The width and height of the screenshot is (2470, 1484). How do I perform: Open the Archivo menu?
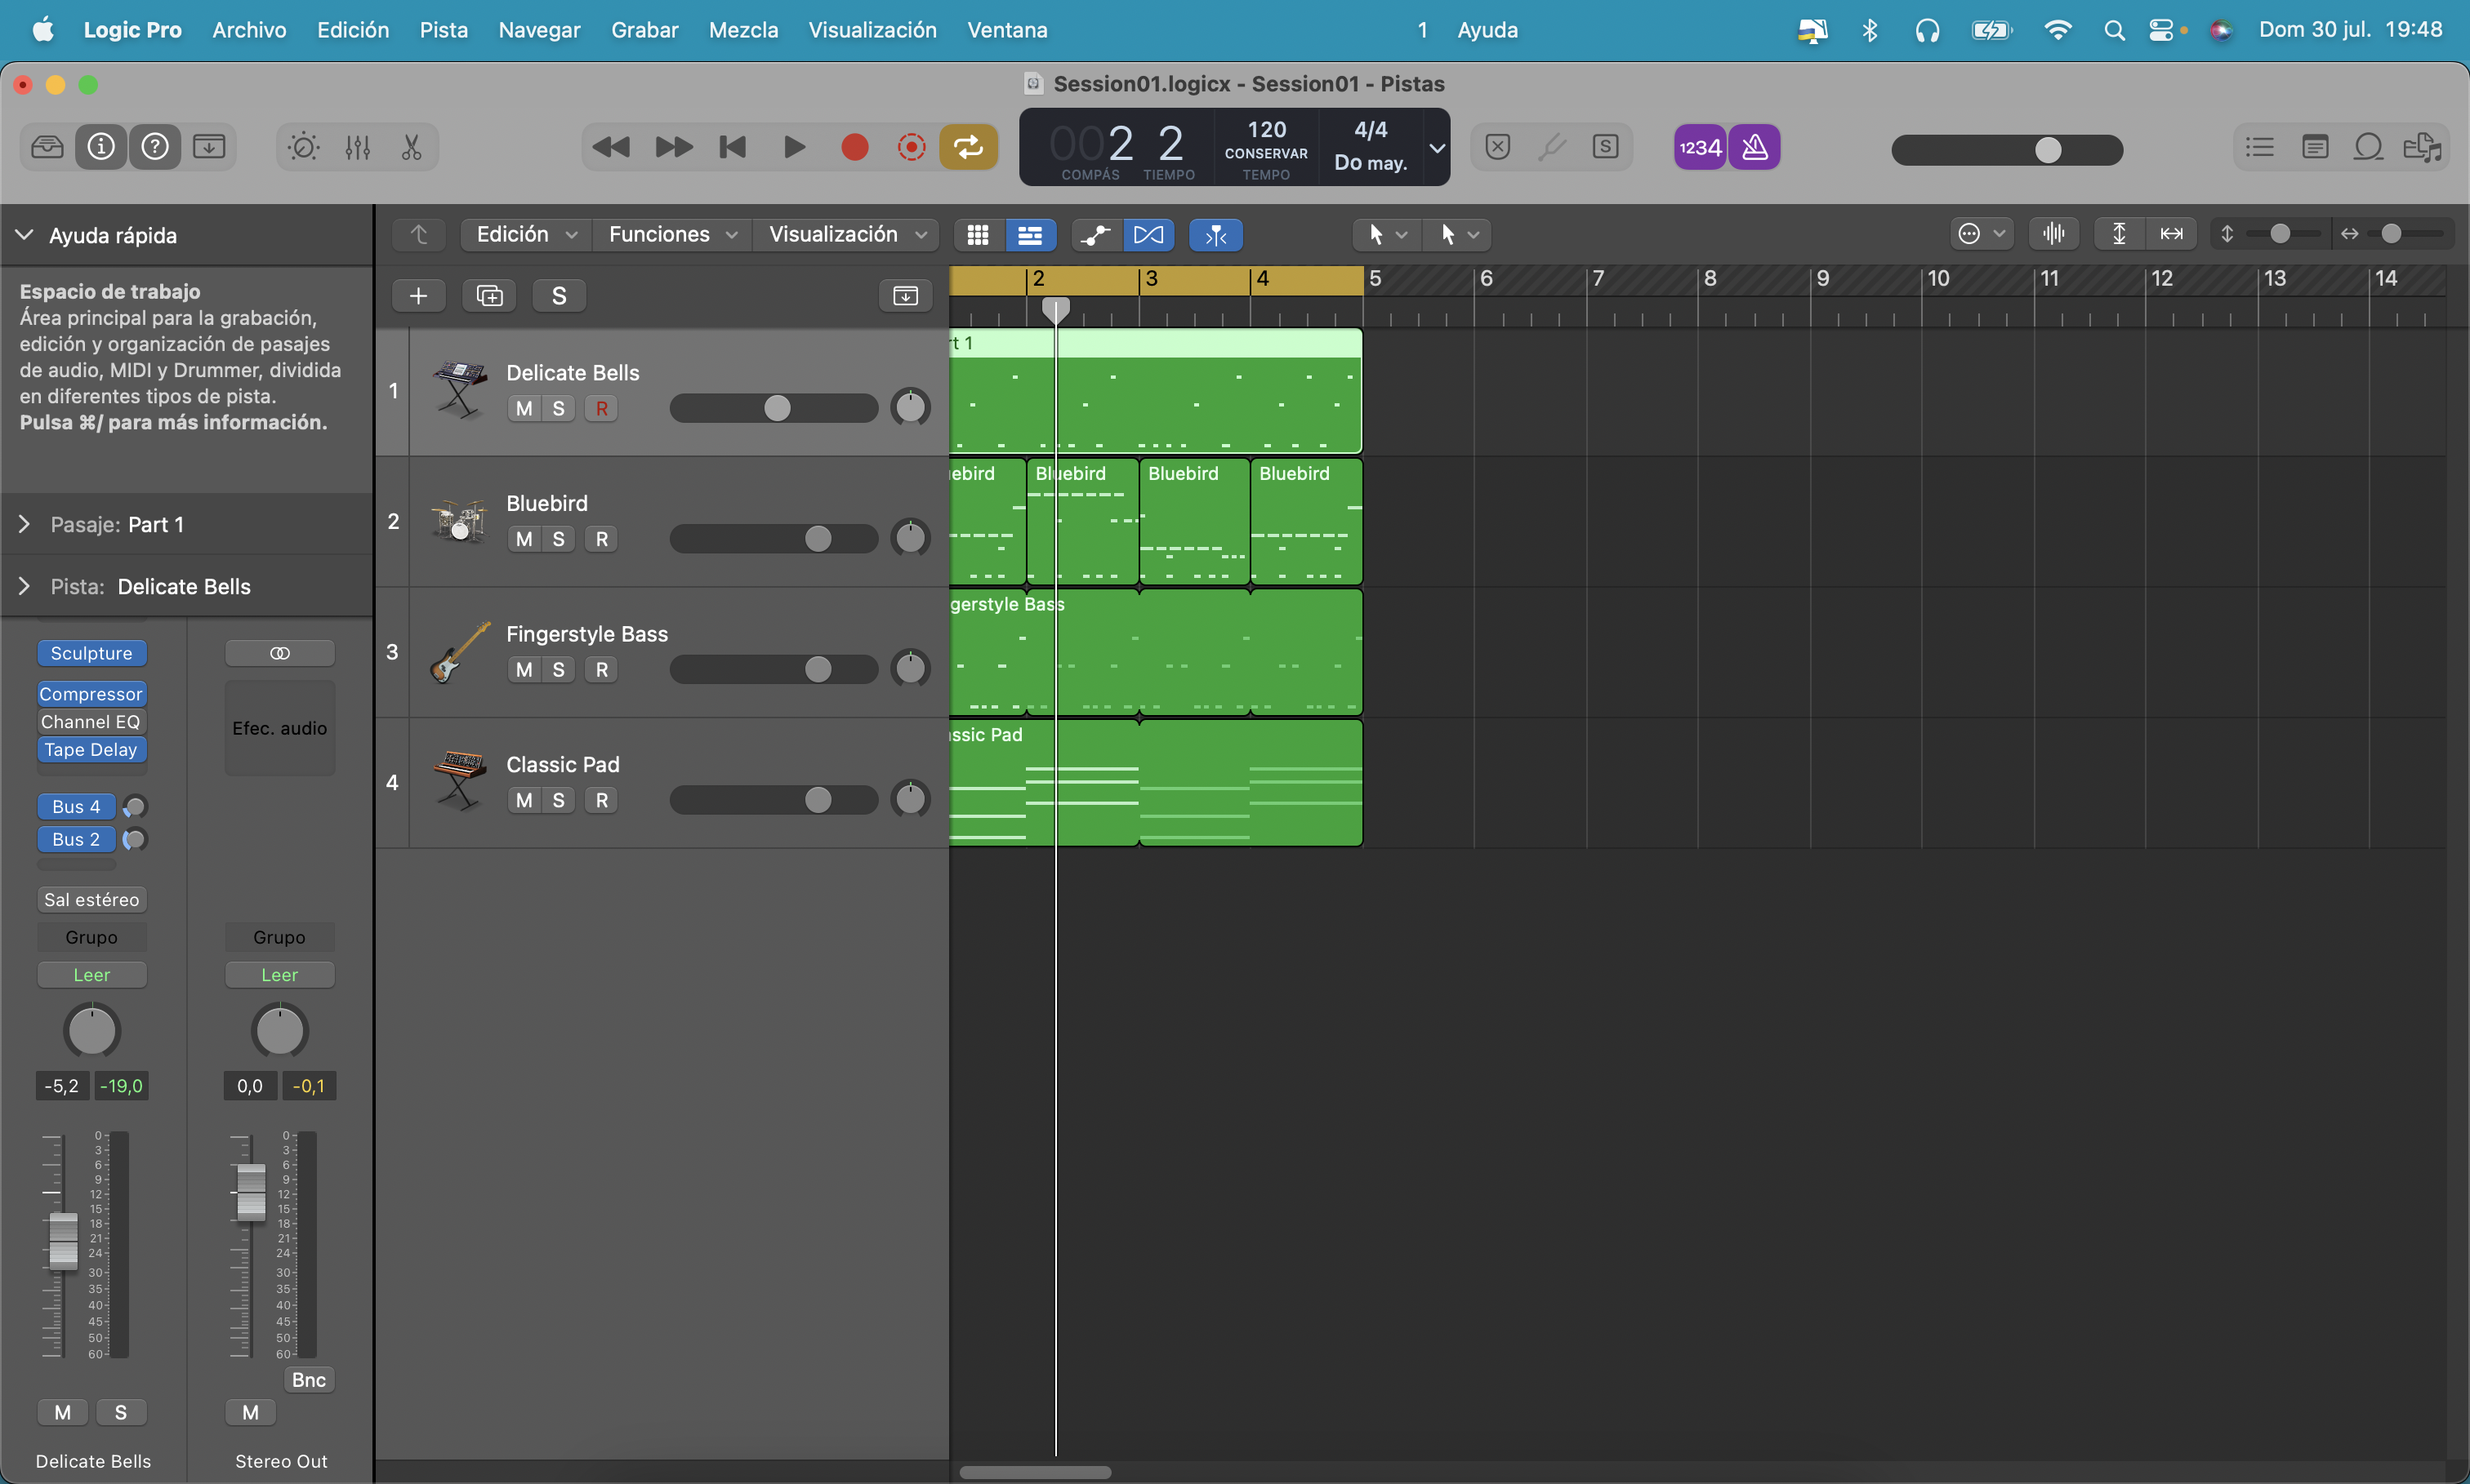249,30
